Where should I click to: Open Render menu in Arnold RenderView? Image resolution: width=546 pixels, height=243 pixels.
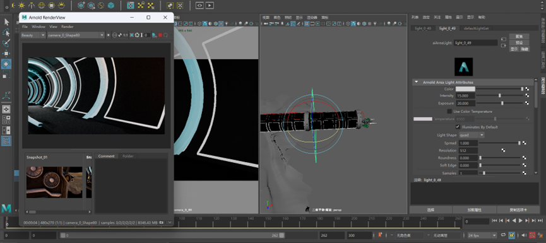coord(67,27)
